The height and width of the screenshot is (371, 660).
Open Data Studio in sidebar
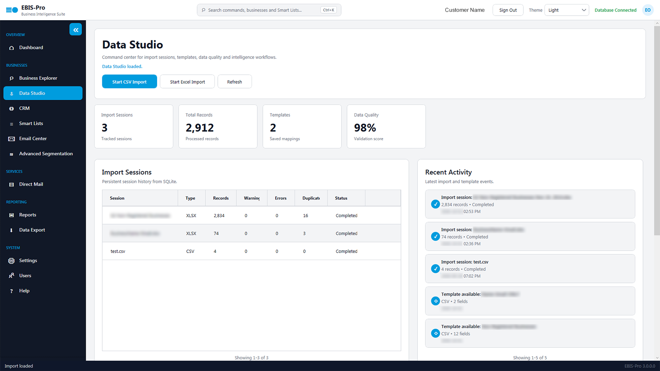pos(43,93)
